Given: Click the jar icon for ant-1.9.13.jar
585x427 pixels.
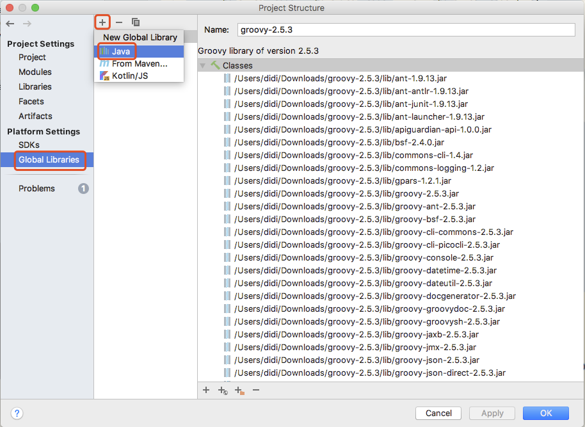Looking at the screenshot, I should 227,78.
